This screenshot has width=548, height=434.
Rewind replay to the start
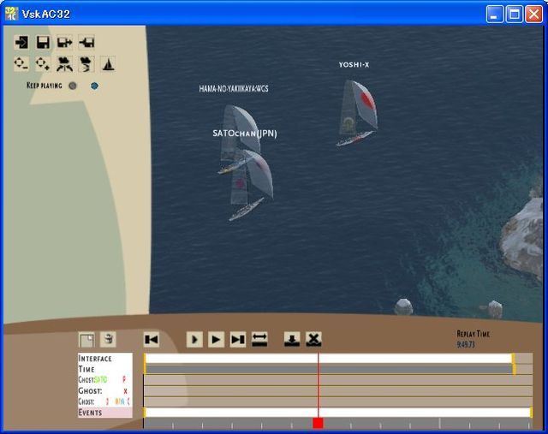[152, 339]
